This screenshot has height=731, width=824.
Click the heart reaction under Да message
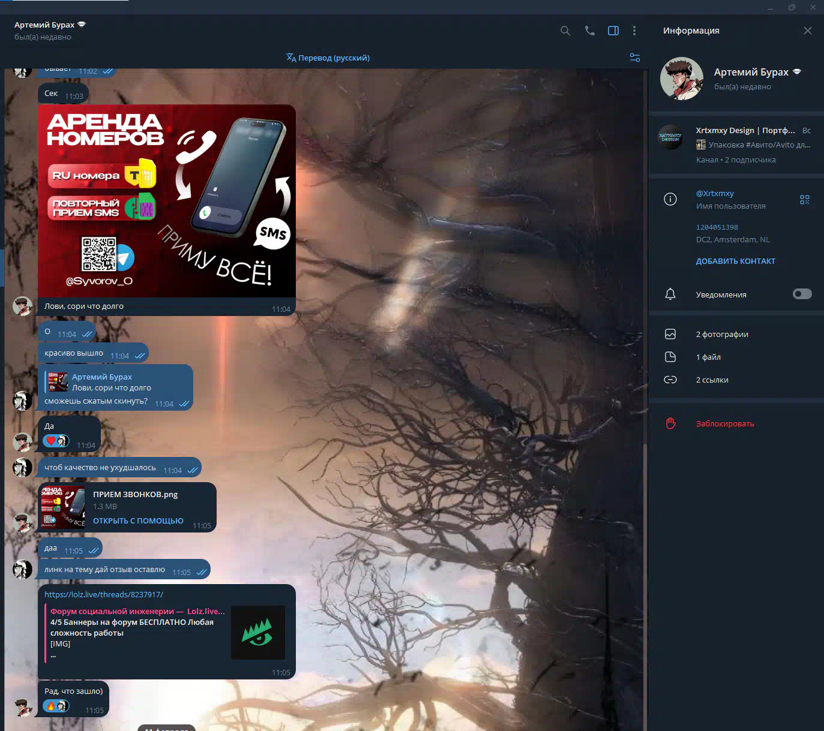56,441
